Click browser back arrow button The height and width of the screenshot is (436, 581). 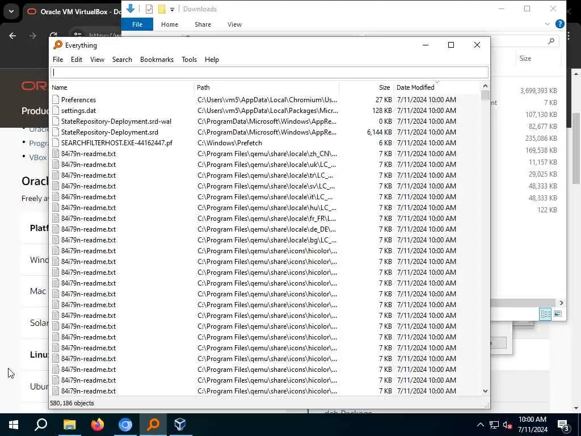[12, 36]
